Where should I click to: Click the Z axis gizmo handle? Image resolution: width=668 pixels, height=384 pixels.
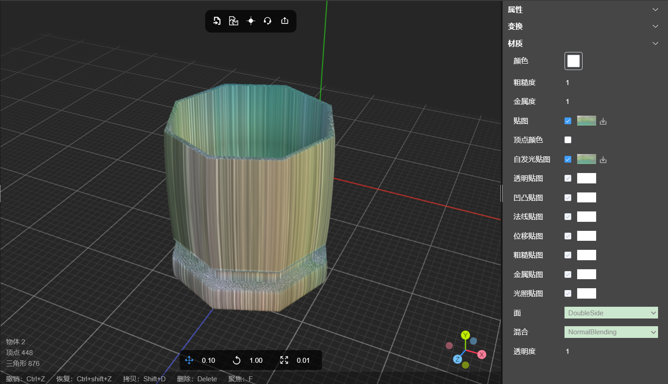(457, 359)
